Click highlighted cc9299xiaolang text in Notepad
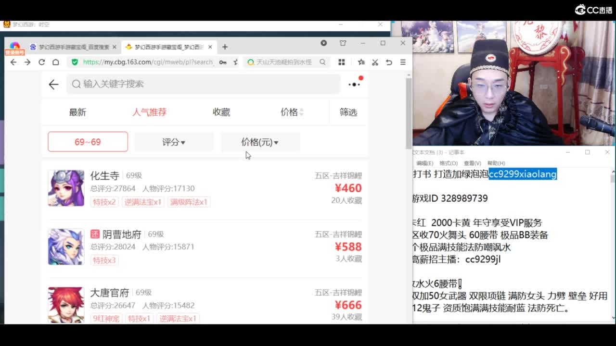Image resolution: width=616 pixels, height=346 pixels. [x=523, y=174]
